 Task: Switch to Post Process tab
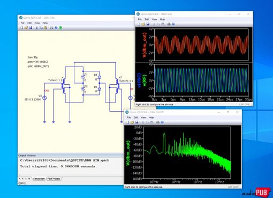(x=54, y=179)
